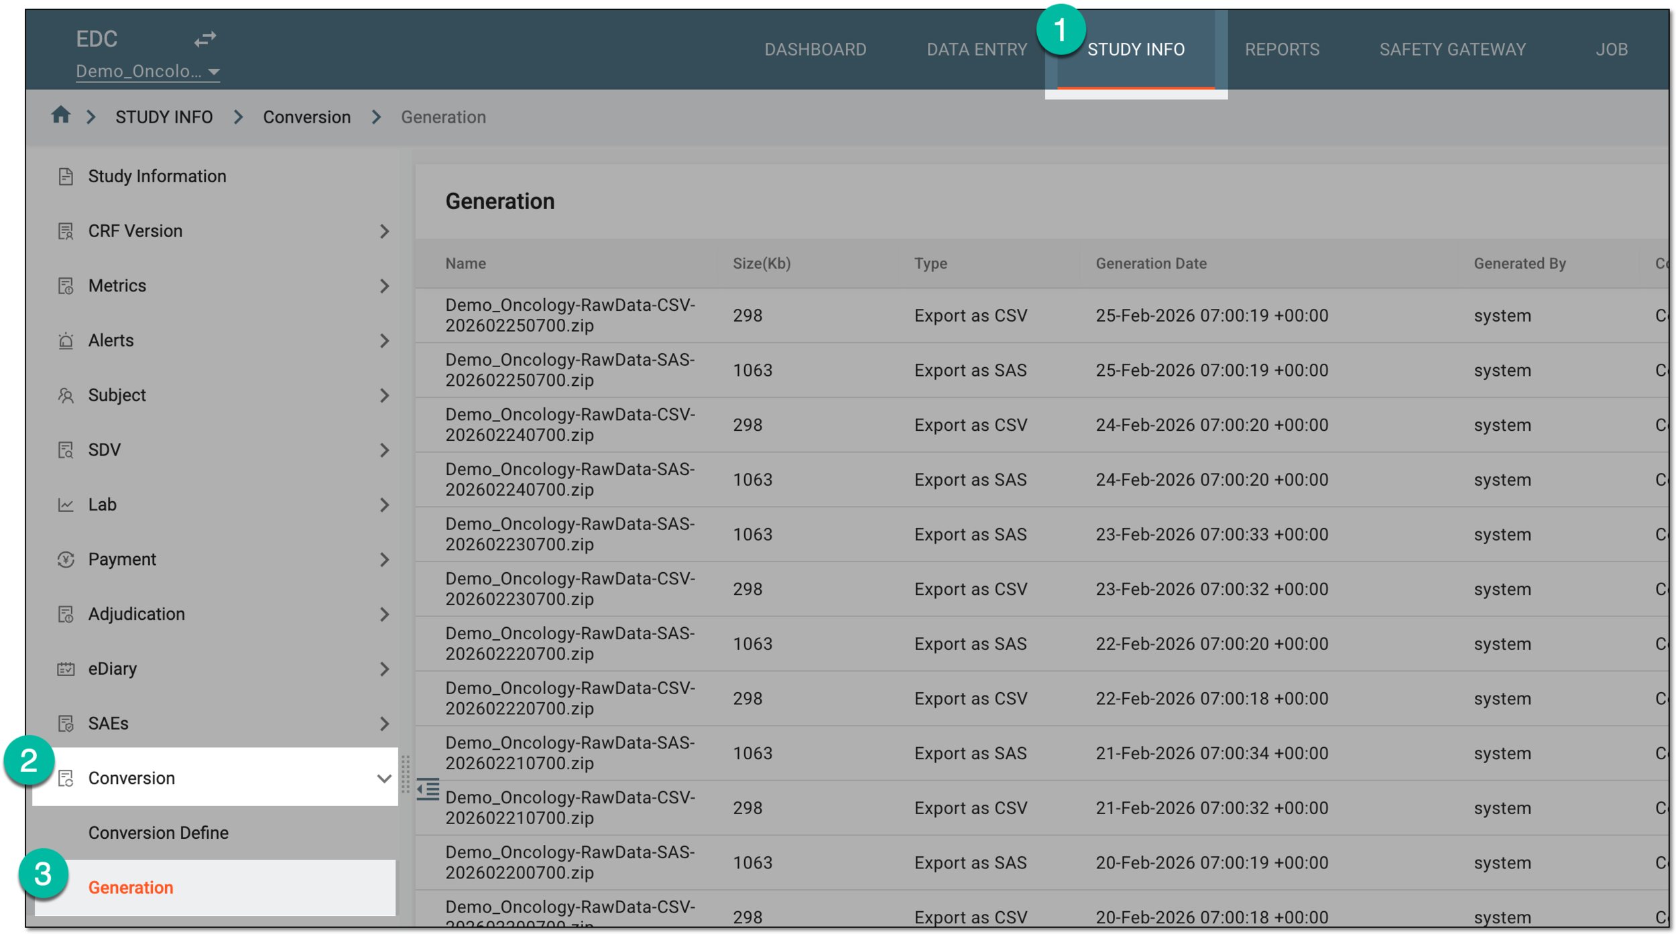Expand the SAEs chevron
The height and width of the screenshot is (934, 1676).
coord(384,724)
